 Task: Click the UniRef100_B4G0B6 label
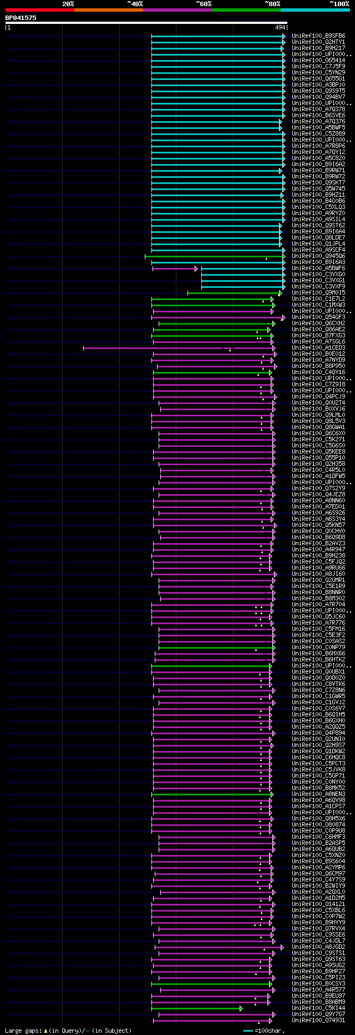click(x=318, y=201)
